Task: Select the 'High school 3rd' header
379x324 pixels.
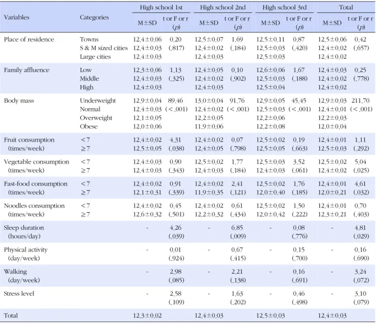Action: pyautogui.click(x=284, y=7)
